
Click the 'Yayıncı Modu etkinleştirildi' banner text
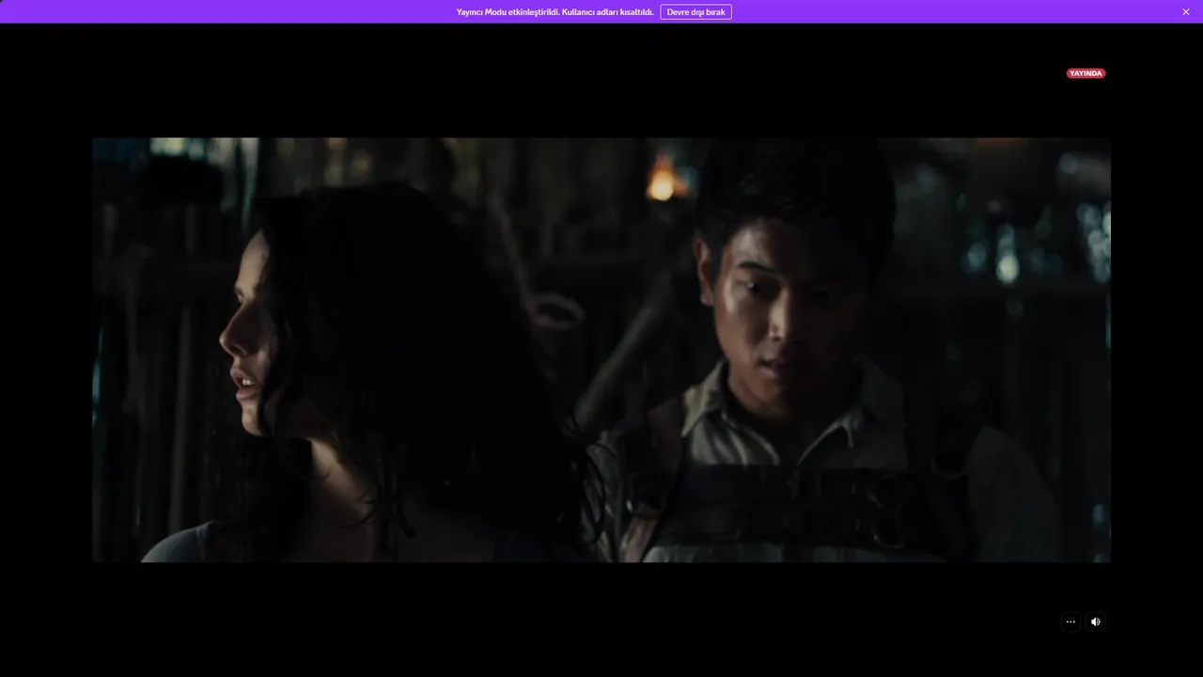[x=555, y=12]
